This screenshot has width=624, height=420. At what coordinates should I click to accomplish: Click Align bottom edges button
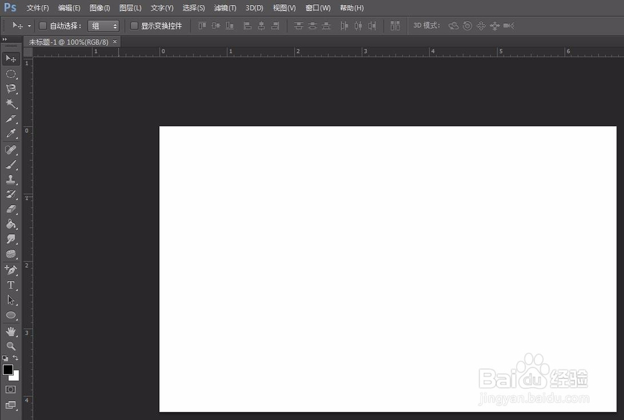click(x=230, y=26)
